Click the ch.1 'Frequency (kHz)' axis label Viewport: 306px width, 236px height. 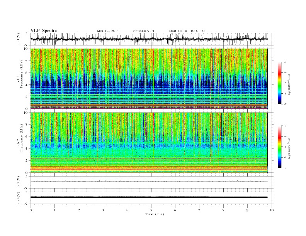click(x=21, y=74)
